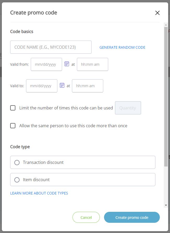Select the Transaction discount code type

pyautogui.click(x=17, y=162)
